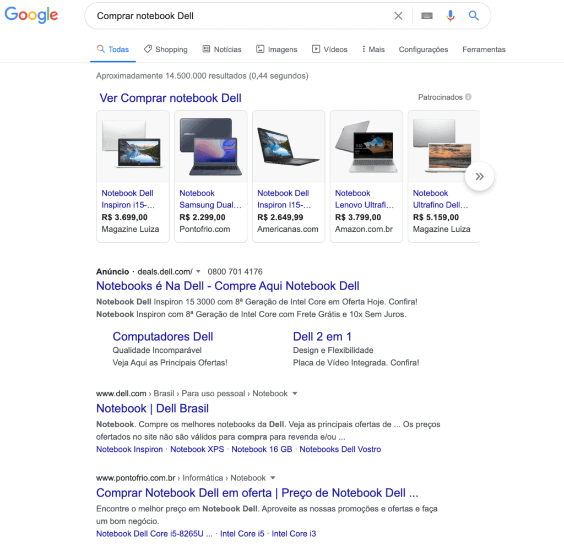Screen dimensions: 564x546
Task: Open the Intel Core i3 sitelink
Action: point(294,534)
